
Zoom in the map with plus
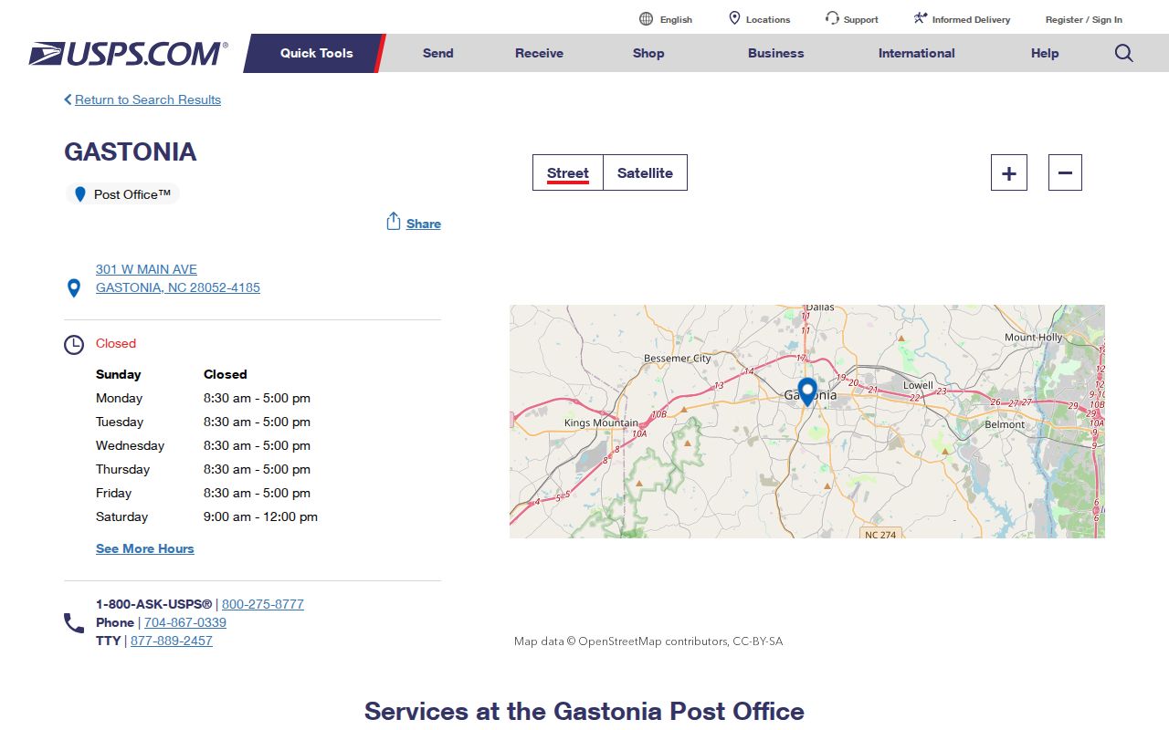click(x=1009, y=172)
